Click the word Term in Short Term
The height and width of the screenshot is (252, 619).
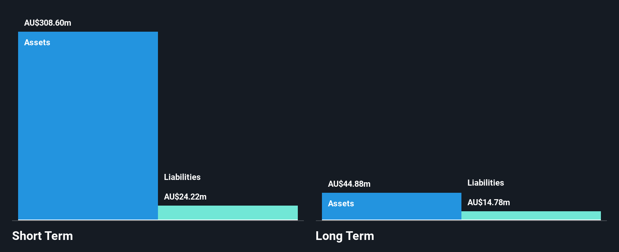coord(59,236)
